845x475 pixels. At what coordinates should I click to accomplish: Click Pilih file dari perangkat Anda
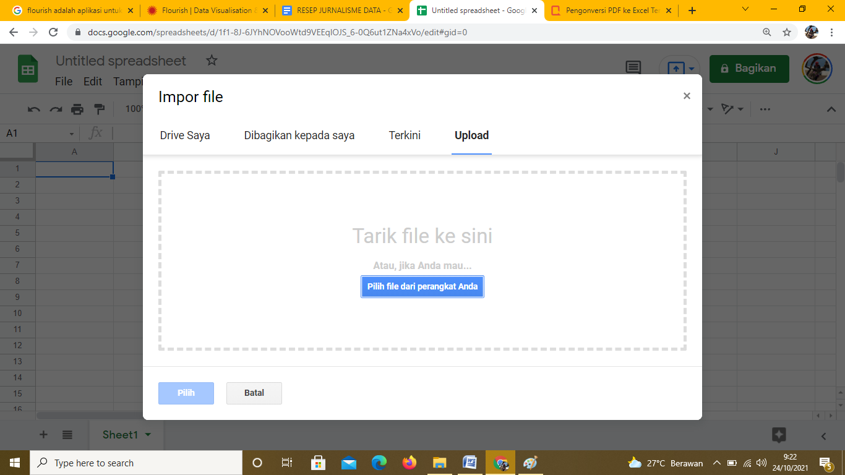[422, 287]
